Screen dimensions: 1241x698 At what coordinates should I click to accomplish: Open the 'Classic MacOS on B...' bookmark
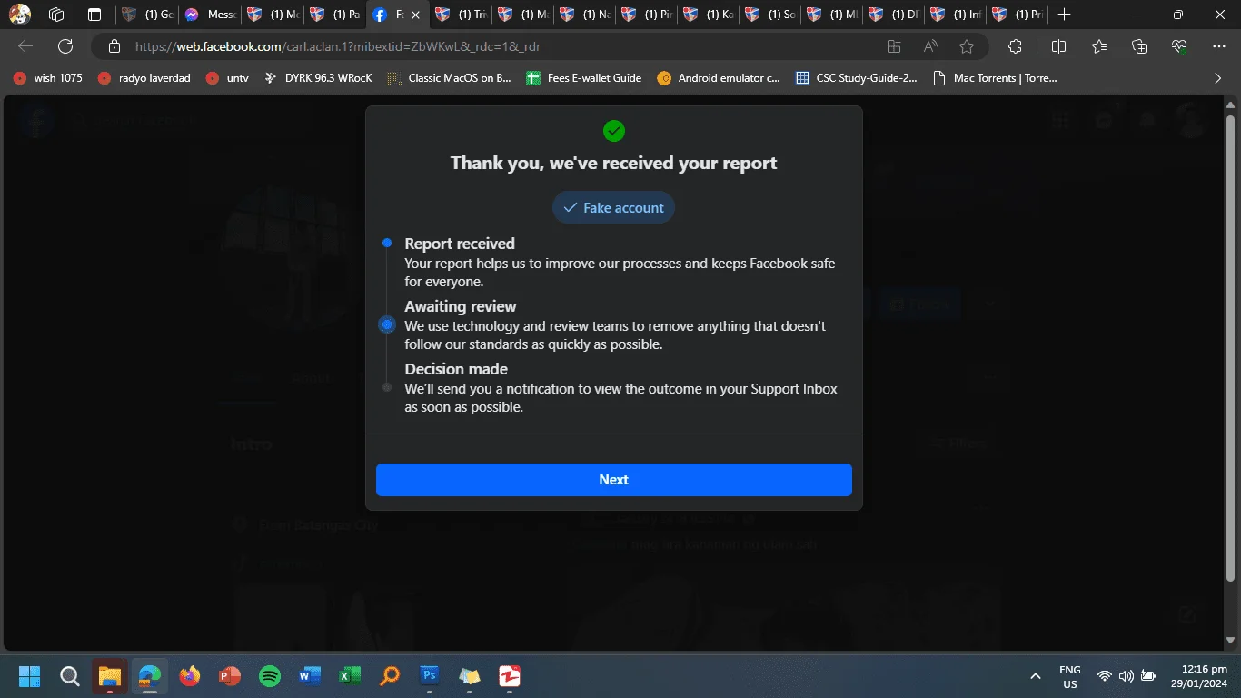[450, 78]
